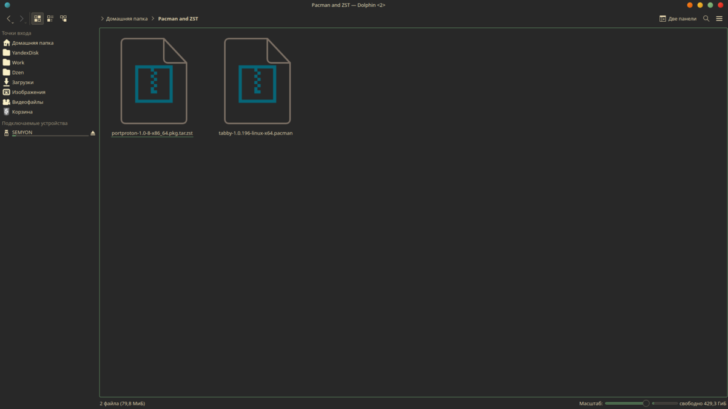Expand chevron before Pacman and ZST breadcrumb
The image size is (728, 409).
[153, 19]
